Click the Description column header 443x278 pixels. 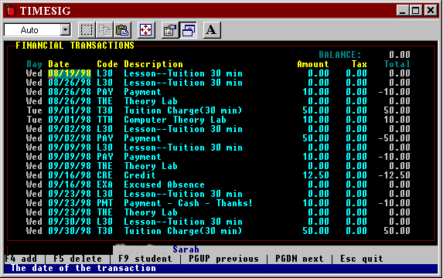click(153, 64)
